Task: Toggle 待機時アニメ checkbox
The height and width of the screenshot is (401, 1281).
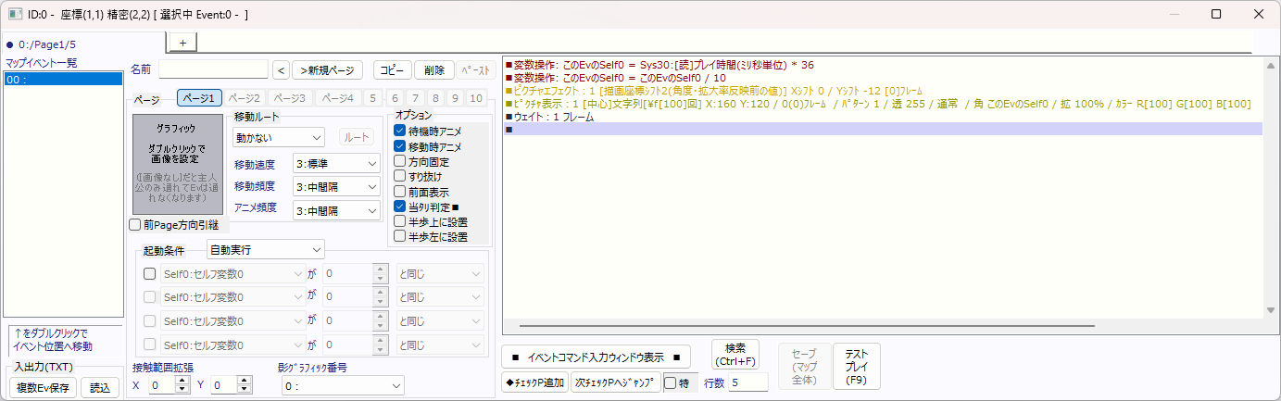Action: [x=401, y=131]
